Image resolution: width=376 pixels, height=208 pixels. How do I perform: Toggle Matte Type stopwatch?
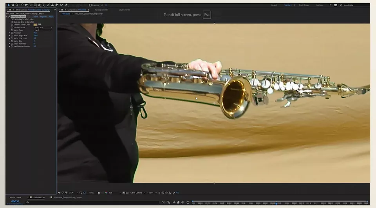coord(12,30)
